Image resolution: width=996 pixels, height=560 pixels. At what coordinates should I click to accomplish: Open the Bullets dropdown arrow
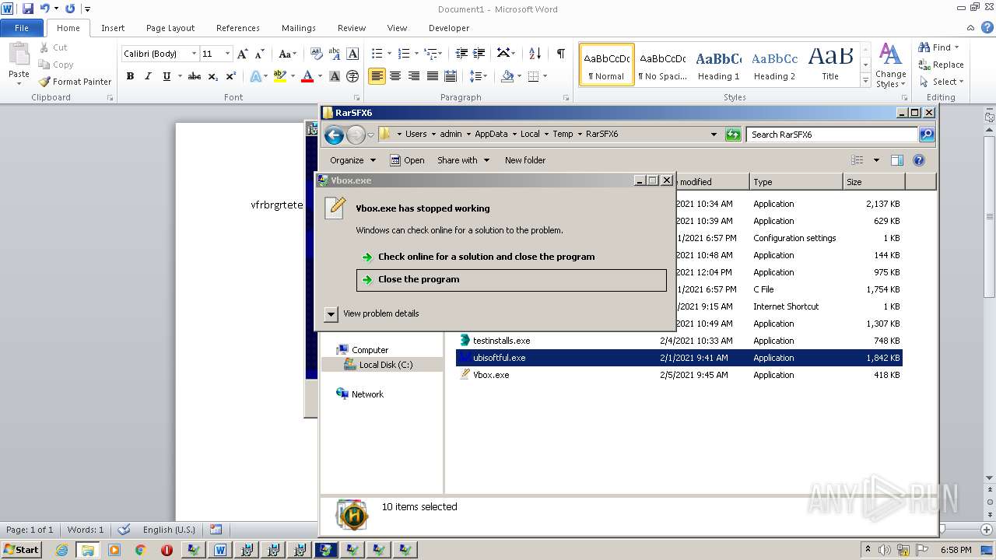391,54
